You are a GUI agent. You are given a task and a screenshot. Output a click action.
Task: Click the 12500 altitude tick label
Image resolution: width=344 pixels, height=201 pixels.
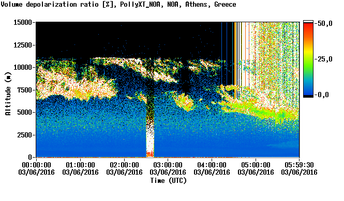(x=23, y=45)
